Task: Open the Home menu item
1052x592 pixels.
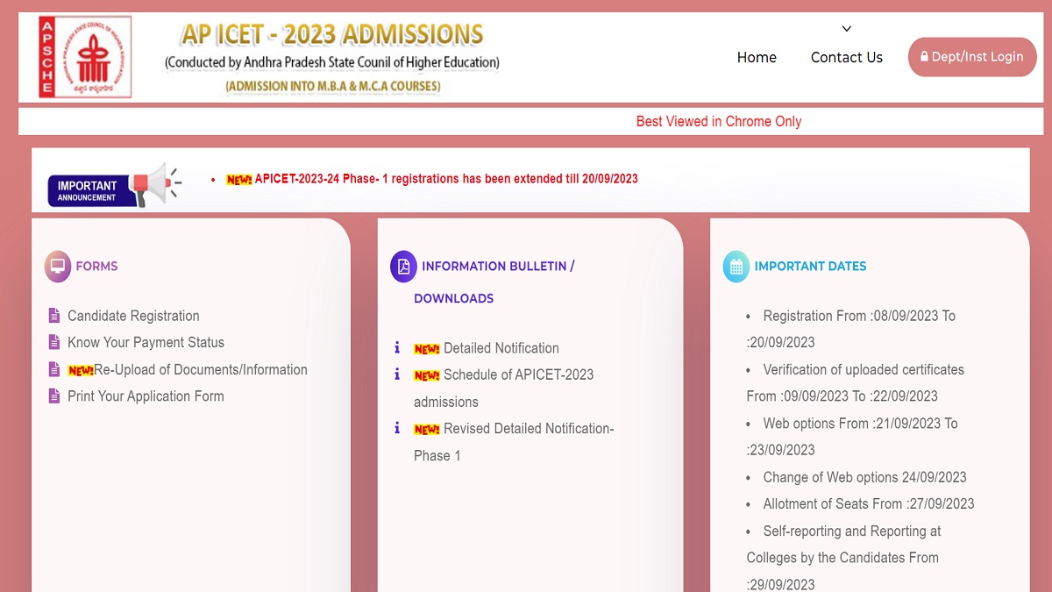Action: [x=757, y=58]
